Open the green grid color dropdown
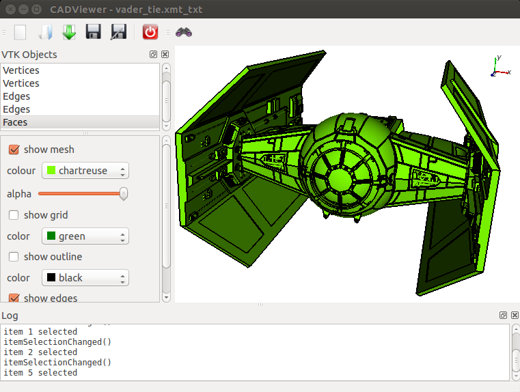Viewport: 520px width, 392px height. point(85,236)
